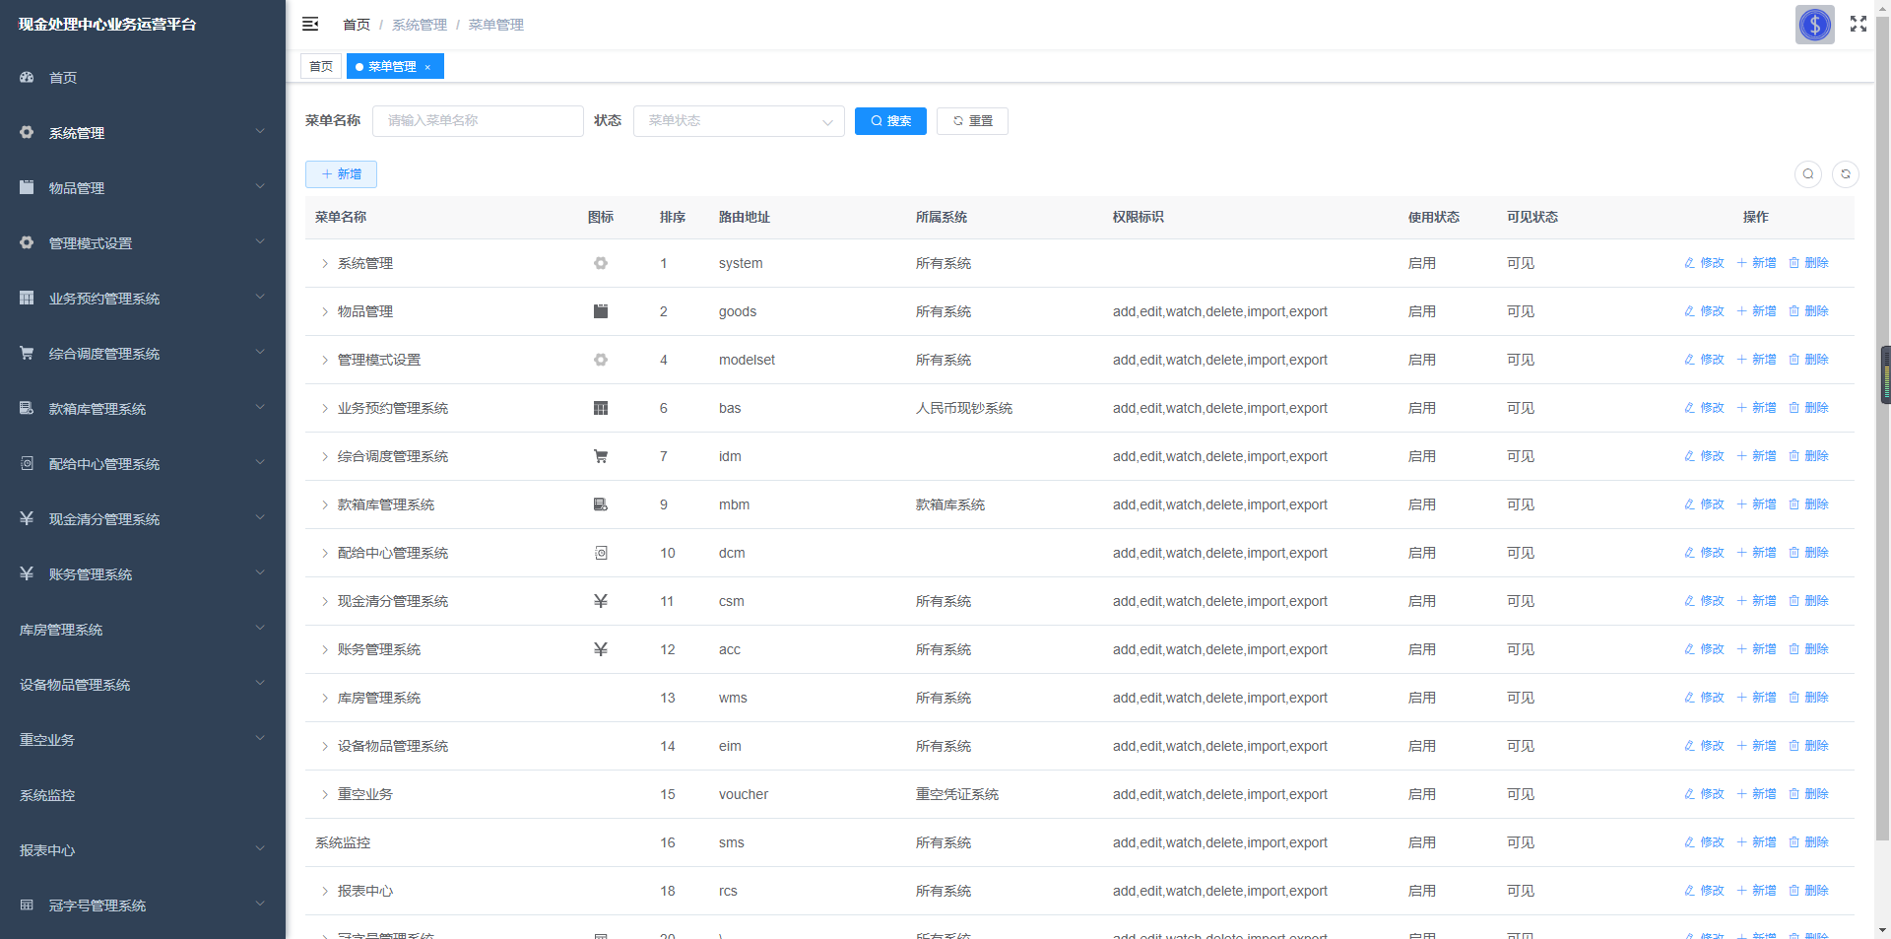Click the box icon beside sidebar 款箱库管理系统
This screenshot has width=1891, height=939.
click(x=27, y=408)
